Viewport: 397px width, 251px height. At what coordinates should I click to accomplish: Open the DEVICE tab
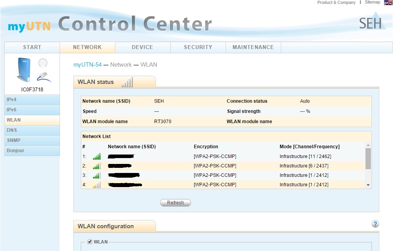142,47
